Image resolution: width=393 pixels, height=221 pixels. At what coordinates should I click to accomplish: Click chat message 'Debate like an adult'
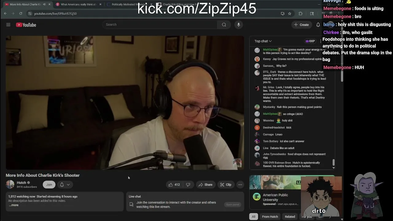click(282, 148)
